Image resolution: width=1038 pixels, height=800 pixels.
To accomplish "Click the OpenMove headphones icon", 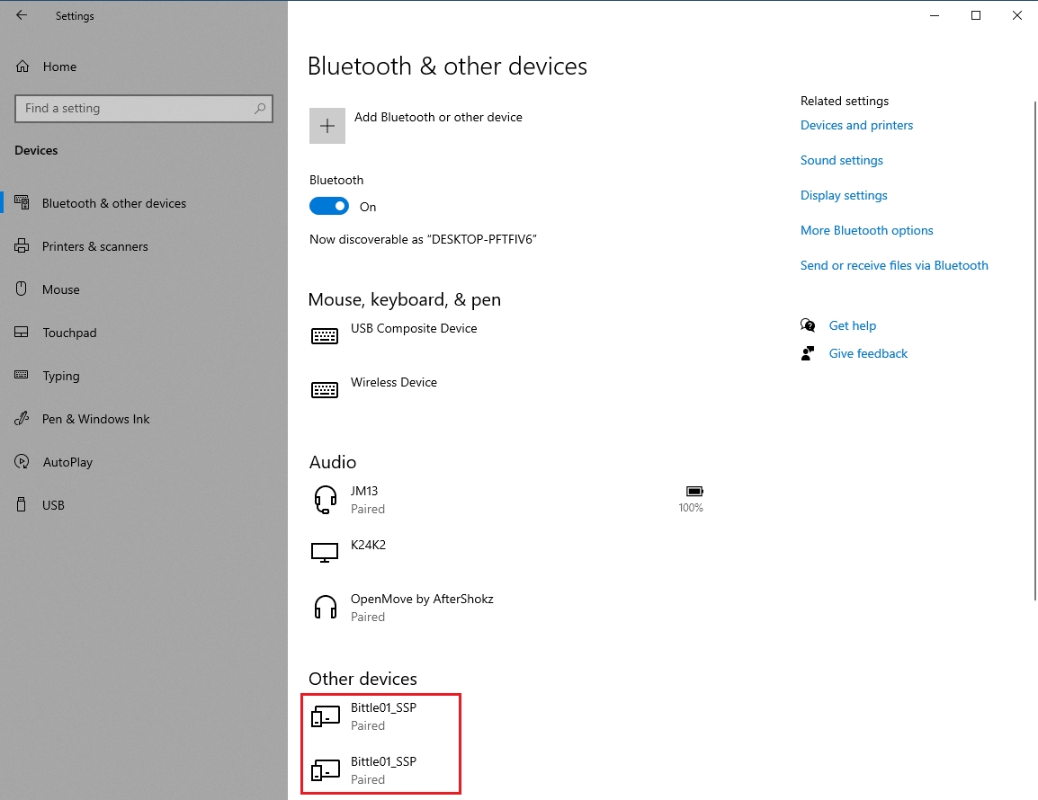I will pyautogui.click(x=325, y=608).
